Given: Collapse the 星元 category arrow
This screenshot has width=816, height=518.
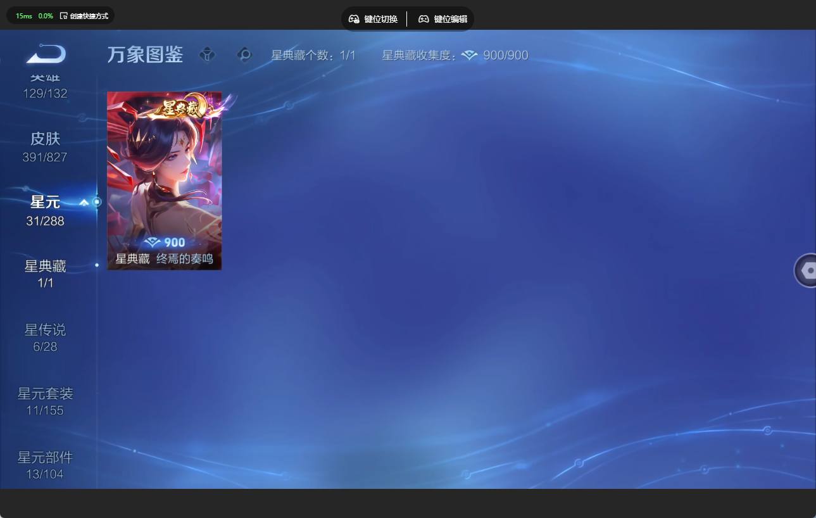Looking at the screenshot, I should pyautogui.click(x=84, y=203).
